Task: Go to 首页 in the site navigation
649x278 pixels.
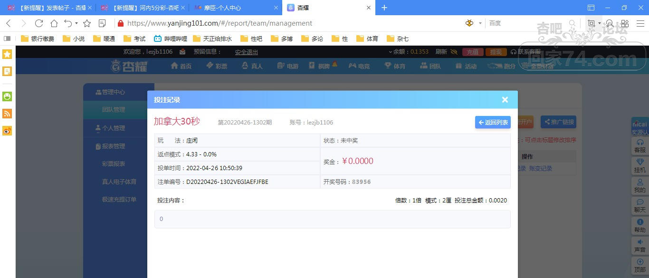Action: pos(181,66)
